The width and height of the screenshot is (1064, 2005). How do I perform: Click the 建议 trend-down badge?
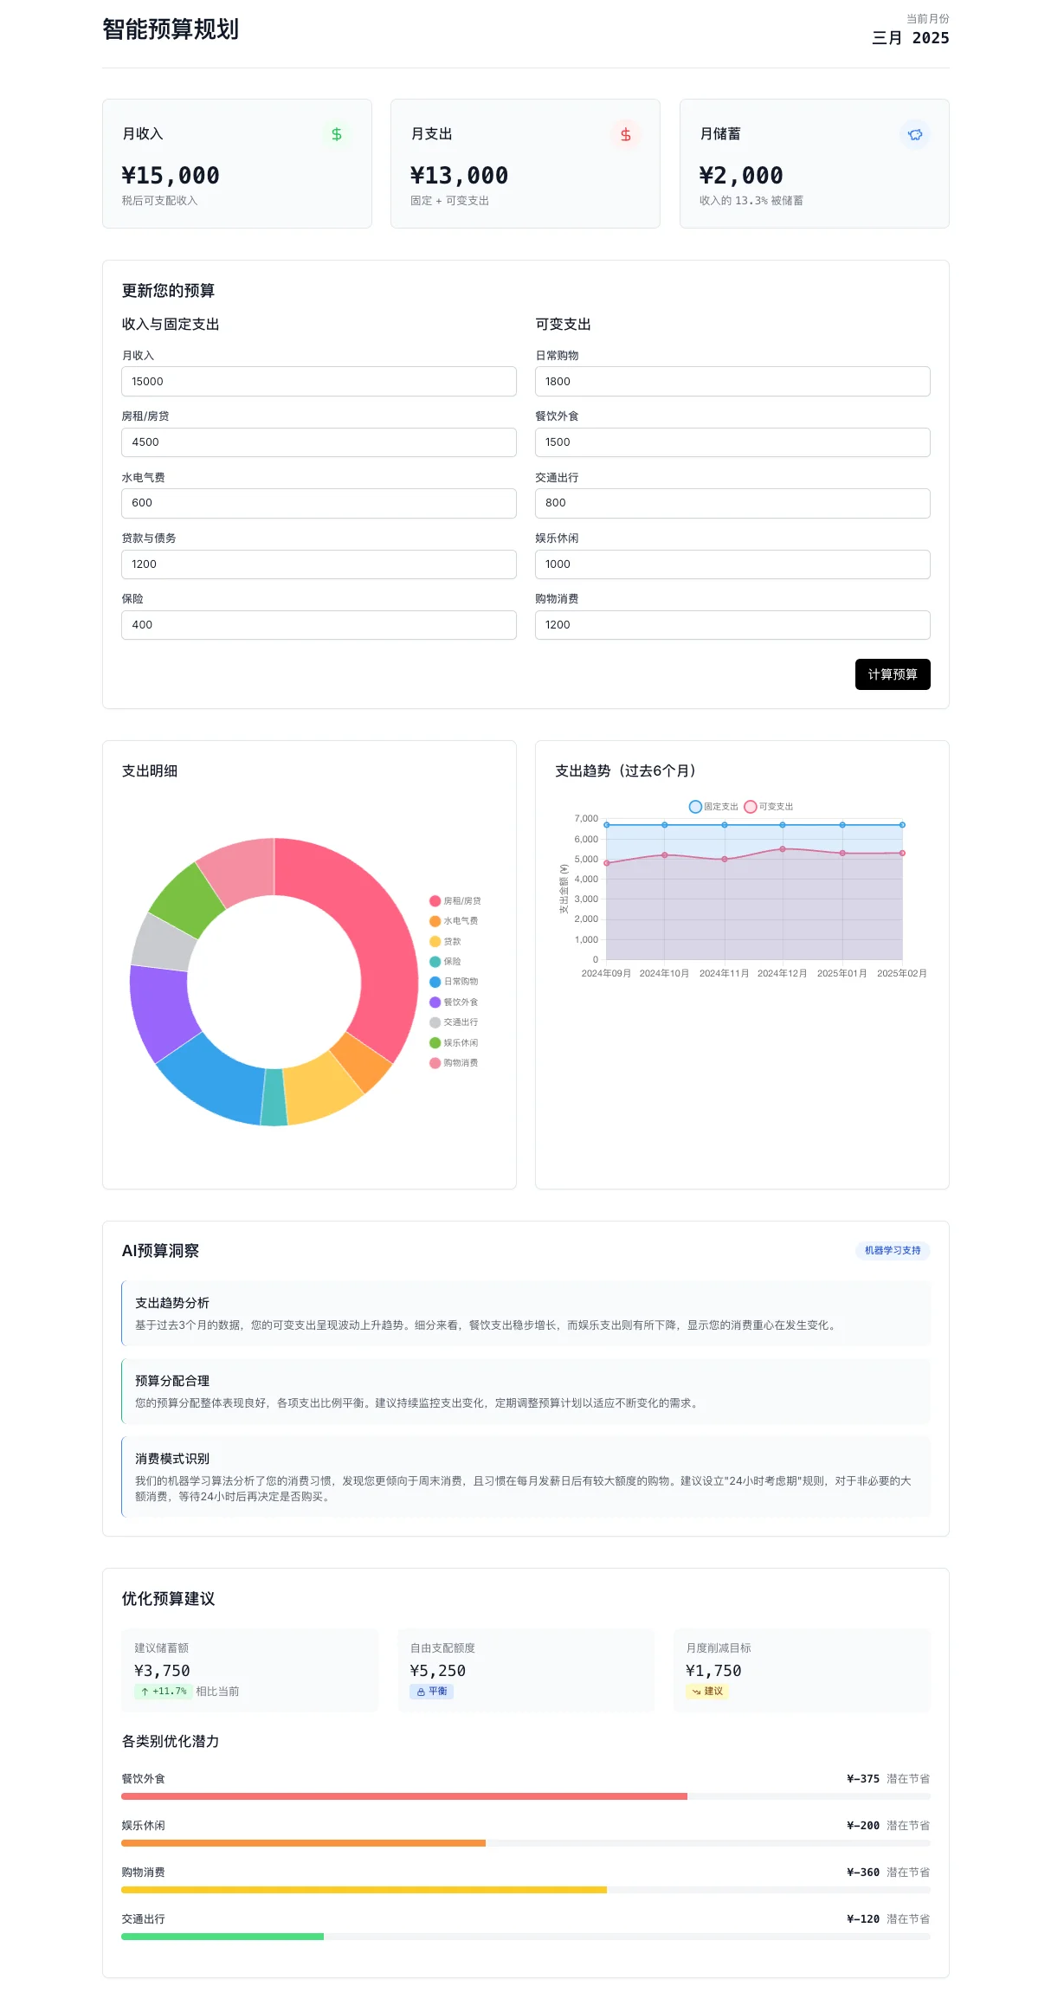coord(706,1691)
